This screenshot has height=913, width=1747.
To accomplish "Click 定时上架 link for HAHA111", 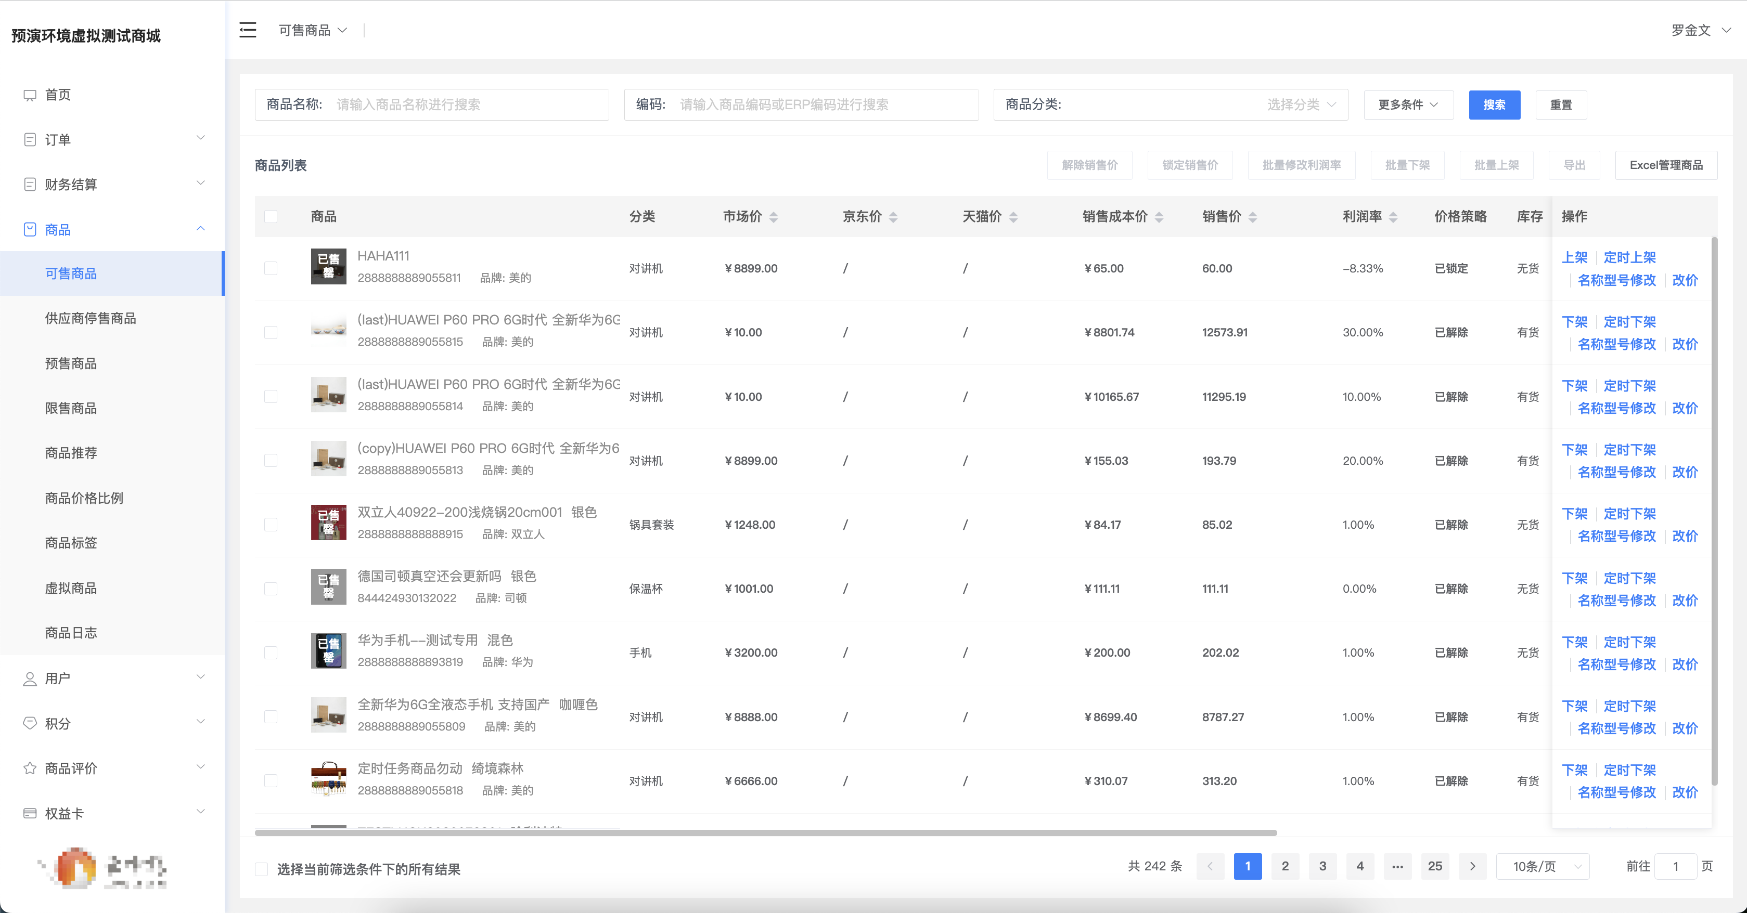I will coord(1629,257).
